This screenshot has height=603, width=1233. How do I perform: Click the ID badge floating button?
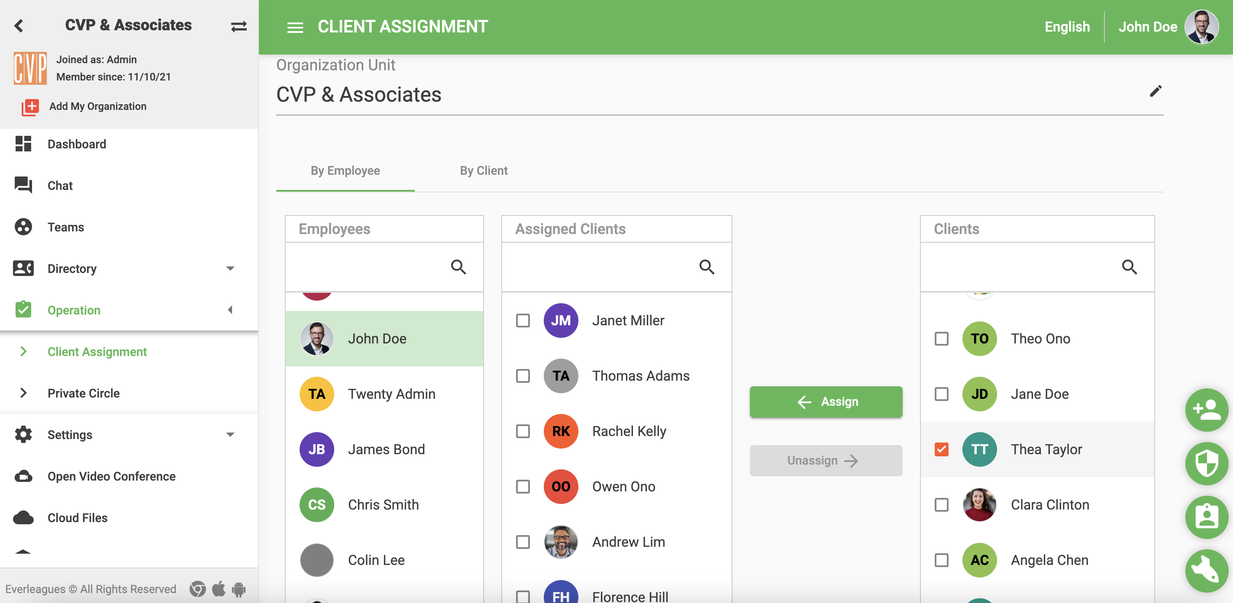click(x=1206, y=517)
